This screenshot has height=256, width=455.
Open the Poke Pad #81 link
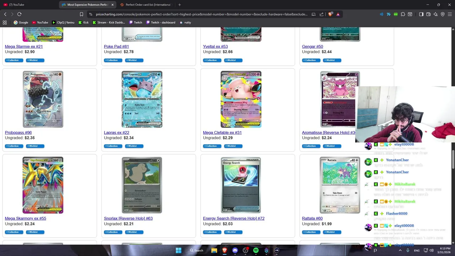(116, 47)
